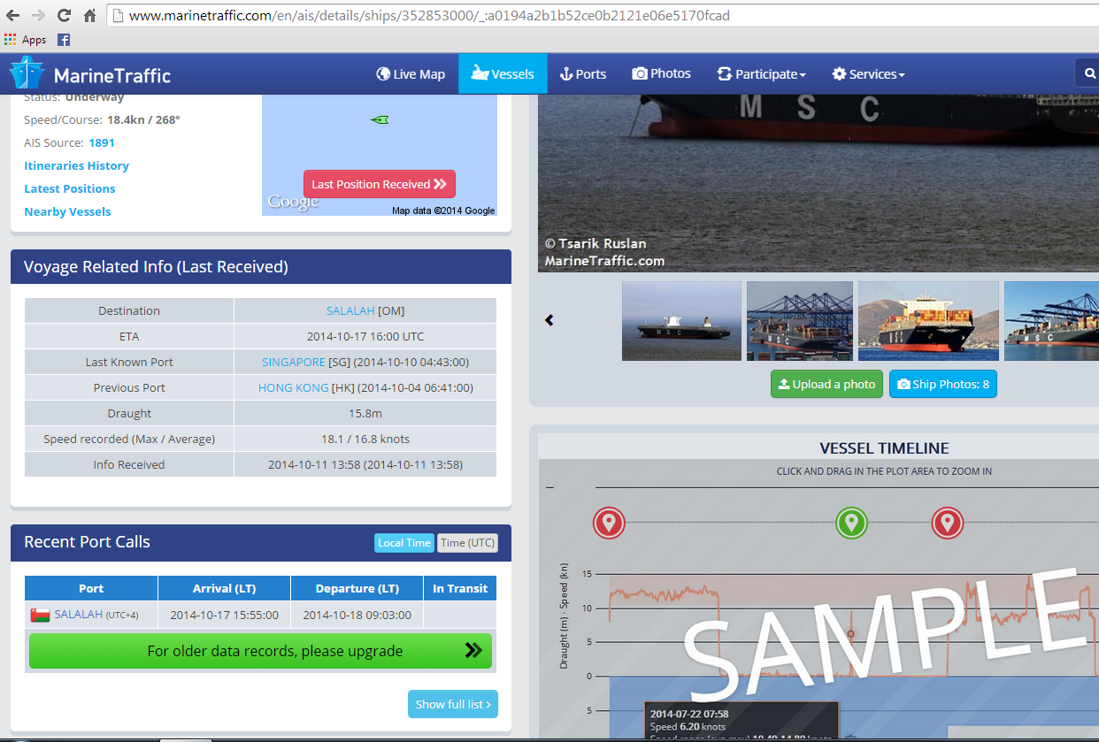Viewport: 1099px width, 742px height.
Task: Open the Latest Positions link
Action: pyautogui.click(x=70, y=188)
